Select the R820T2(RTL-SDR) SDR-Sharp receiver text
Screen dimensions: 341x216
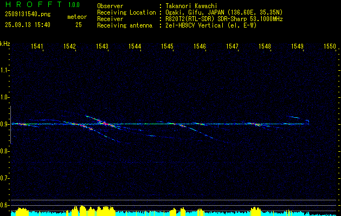tap(224, 19)
